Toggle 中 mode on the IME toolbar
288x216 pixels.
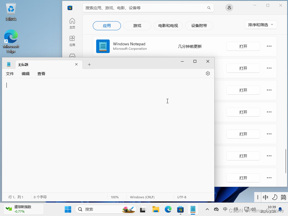click(265, 197)
